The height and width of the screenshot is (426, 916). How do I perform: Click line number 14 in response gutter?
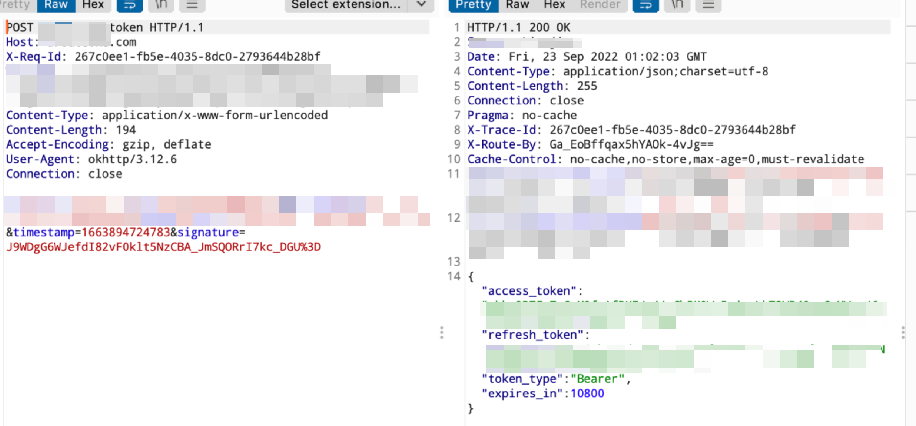point(454,276)
